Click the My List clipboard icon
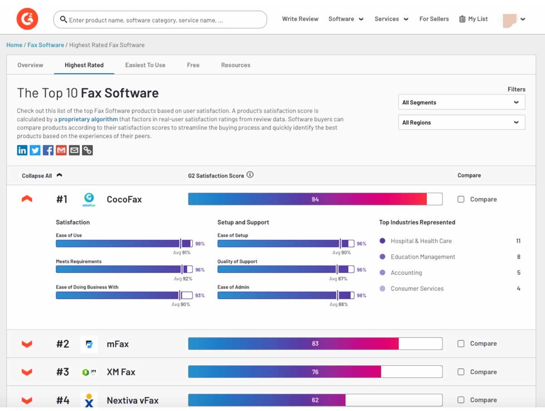The height and width of the screenshot is (411, 545). (x=462, y=19)
